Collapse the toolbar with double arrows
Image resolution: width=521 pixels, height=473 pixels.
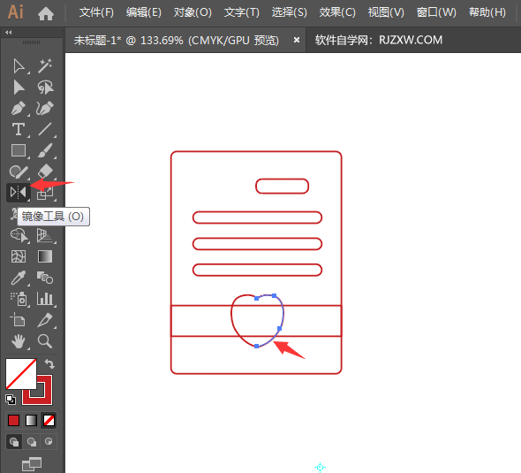pos(9,32)
